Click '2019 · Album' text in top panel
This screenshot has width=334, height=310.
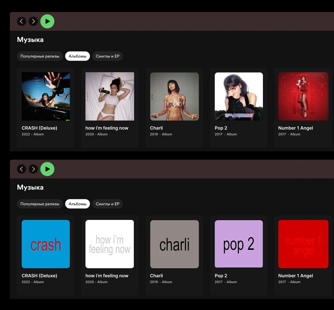coord(161,134)
